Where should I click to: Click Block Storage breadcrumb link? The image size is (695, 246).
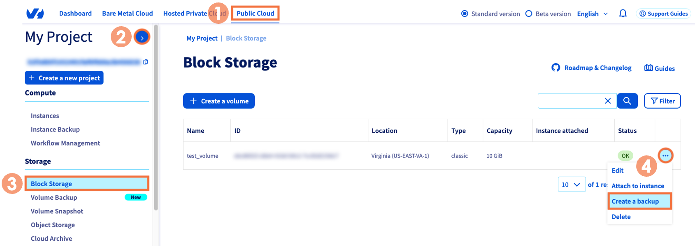point(246,38)
